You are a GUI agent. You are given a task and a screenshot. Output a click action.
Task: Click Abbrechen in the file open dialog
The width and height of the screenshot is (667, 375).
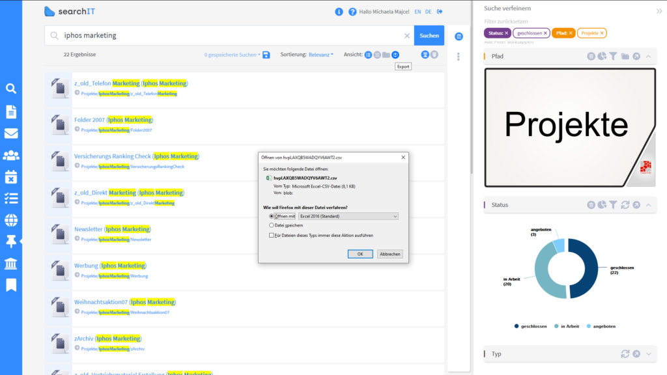[390, 254]
